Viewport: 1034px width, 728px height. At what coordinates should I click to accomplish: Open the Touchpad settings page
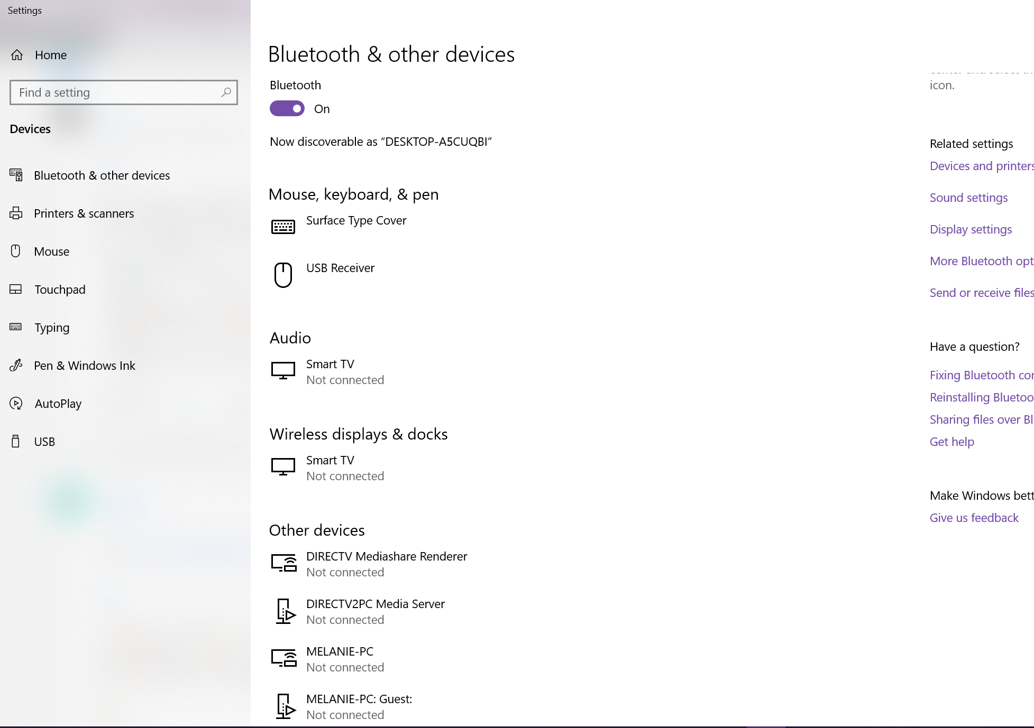60,290
